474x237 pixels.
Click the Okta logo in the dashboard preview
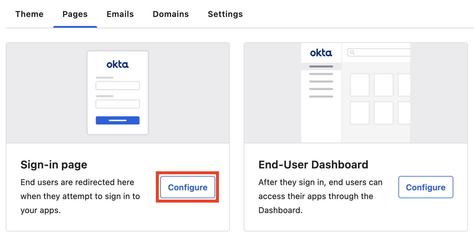[321, 53]
